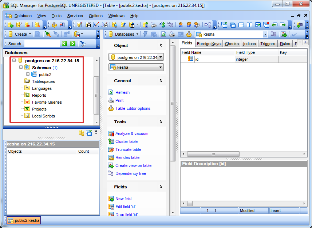Click the Search input field
This screenshot has height=228, width=312.
point(42,44)
